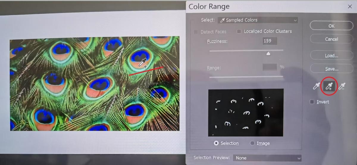Select the Add to Sample eyedropper
357x165 pixels.
329,87
